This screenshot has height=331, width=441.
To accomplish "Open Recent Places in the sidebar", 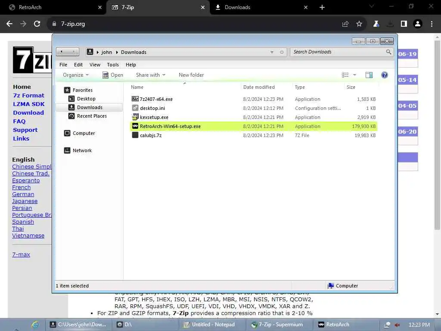I will tap(92, 116).
